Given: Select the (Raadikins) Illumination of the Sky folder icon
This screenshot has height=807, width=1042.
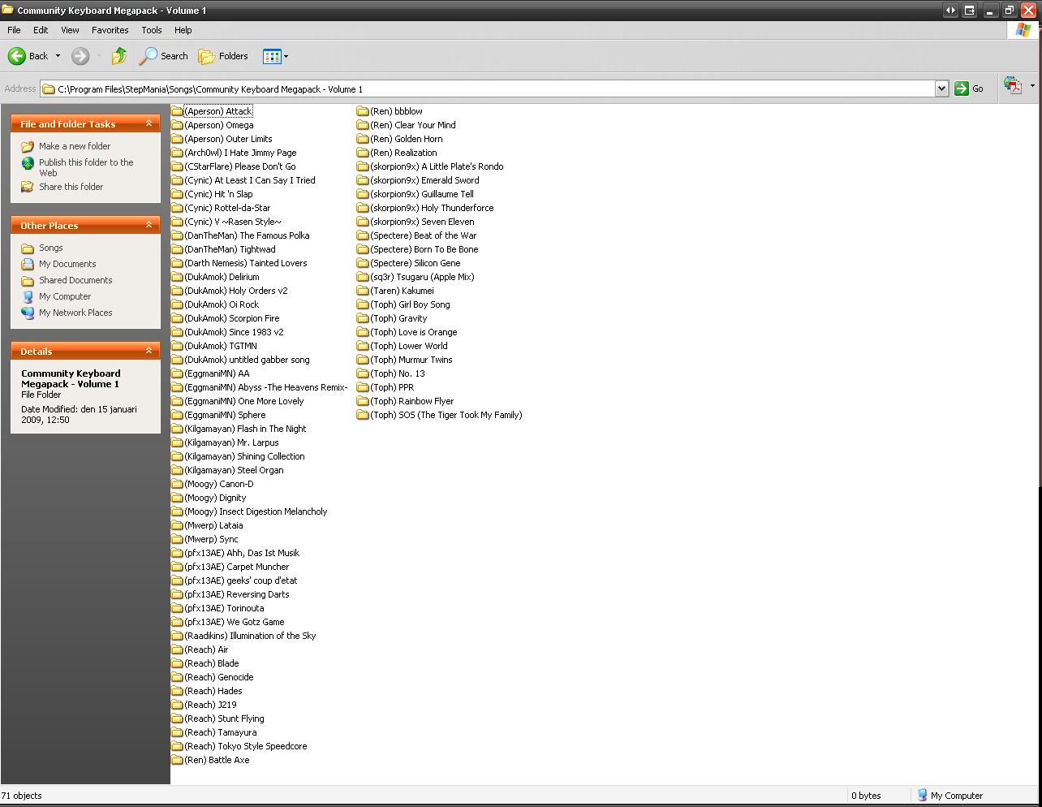Looking at the screenshot, I should click(177, 636).
